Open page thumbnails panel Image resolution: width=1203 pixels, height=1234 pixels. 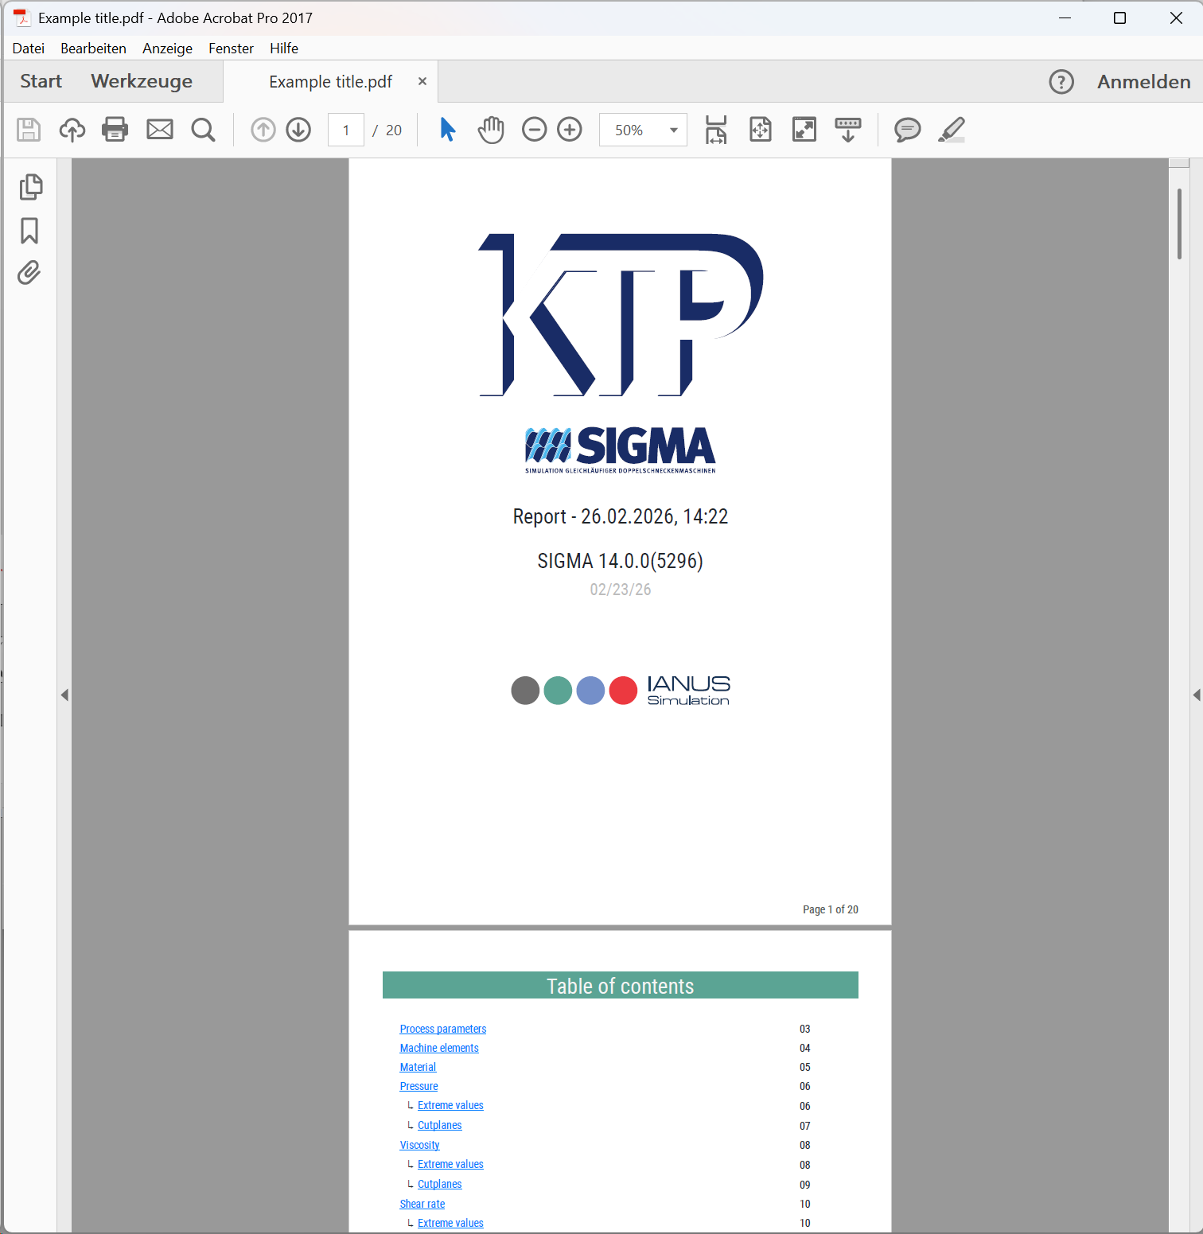(30, 187)
